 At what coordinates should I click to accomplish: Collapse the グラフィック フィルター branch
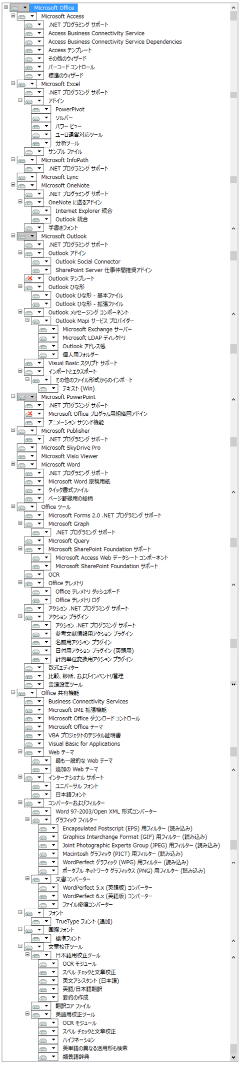(27, 820)
